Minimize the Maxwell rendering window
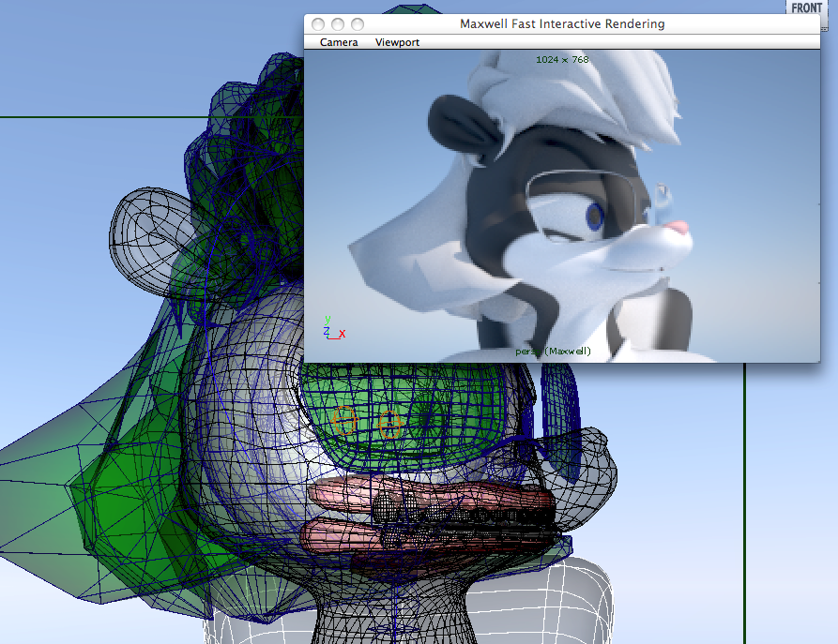Image resolution: width=838 pixels, height=644 pixels. pos(338,24)
